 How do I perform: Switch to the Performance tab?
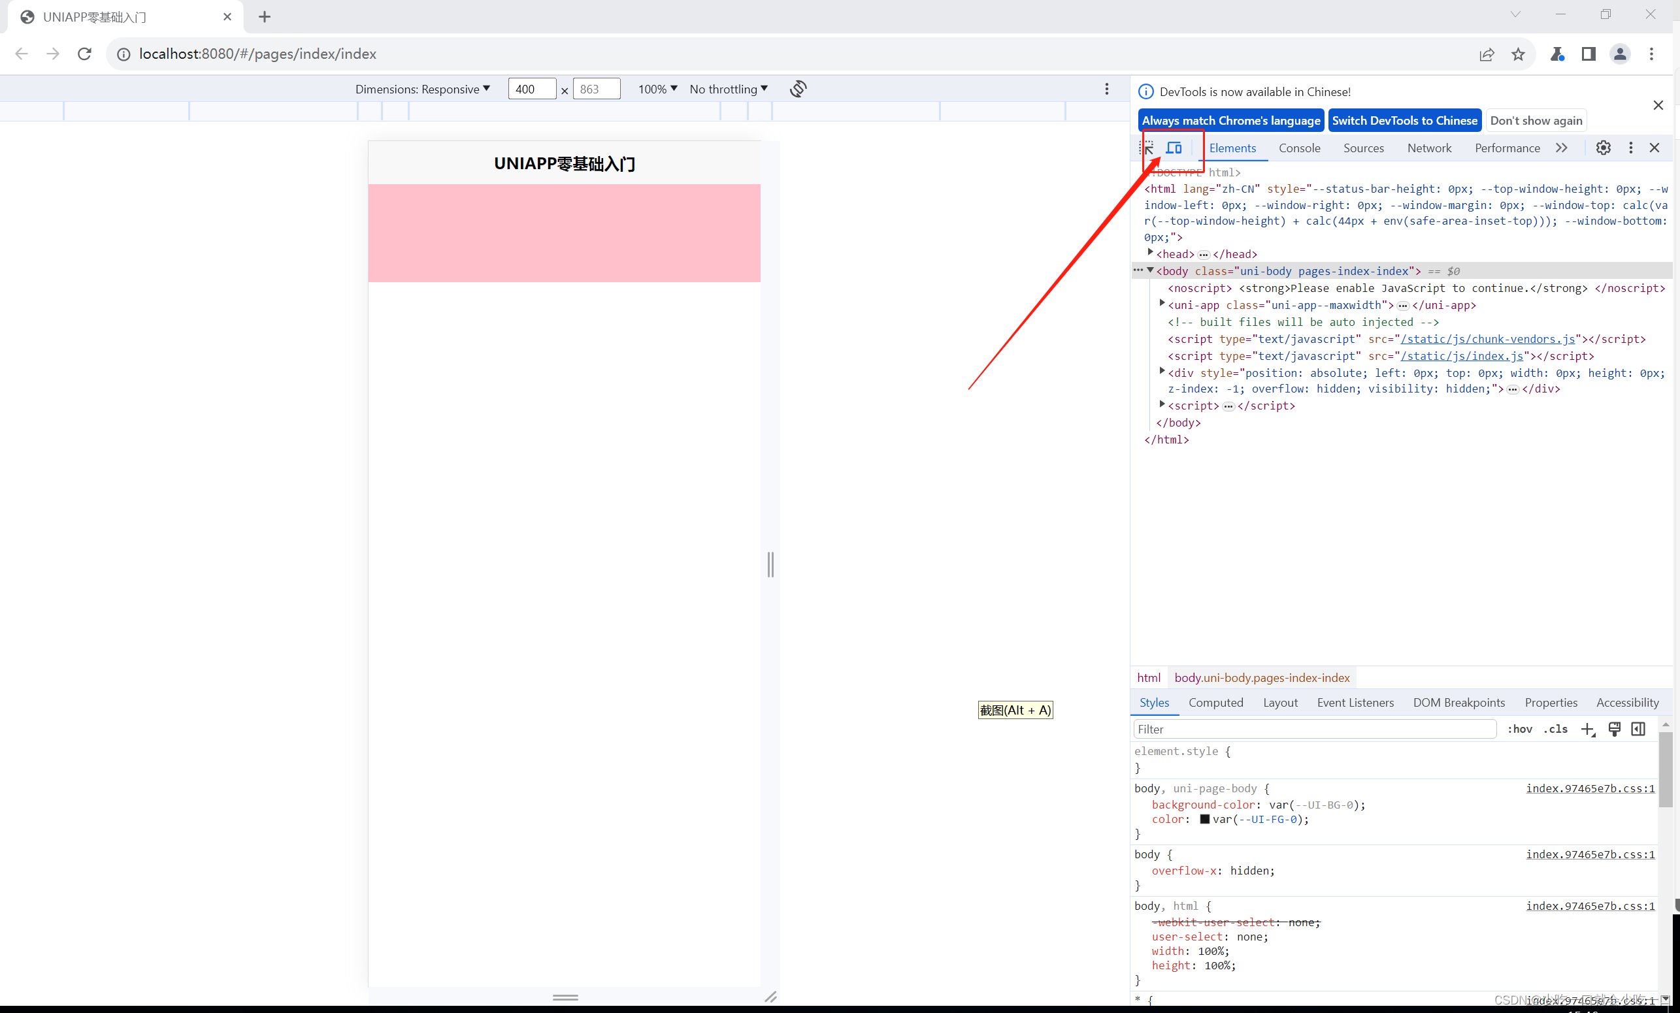tap(1507, 148)
